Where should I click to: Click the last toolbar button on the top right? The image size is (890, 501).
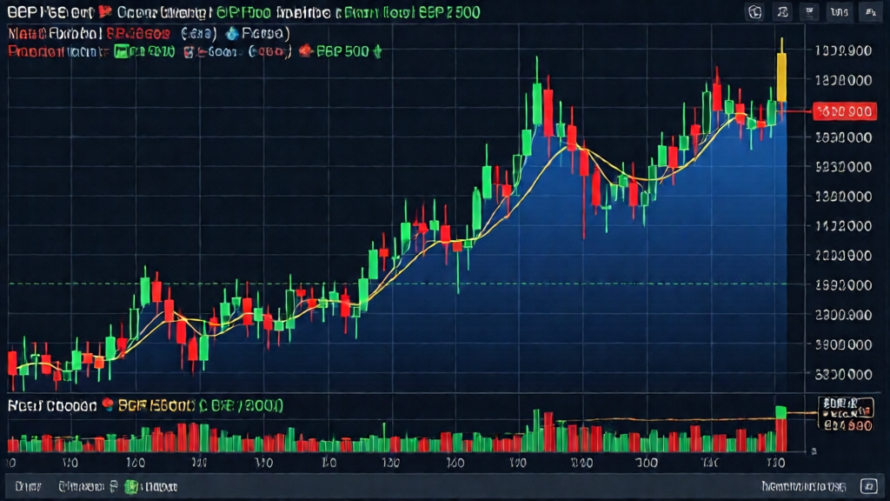[870, 12]
